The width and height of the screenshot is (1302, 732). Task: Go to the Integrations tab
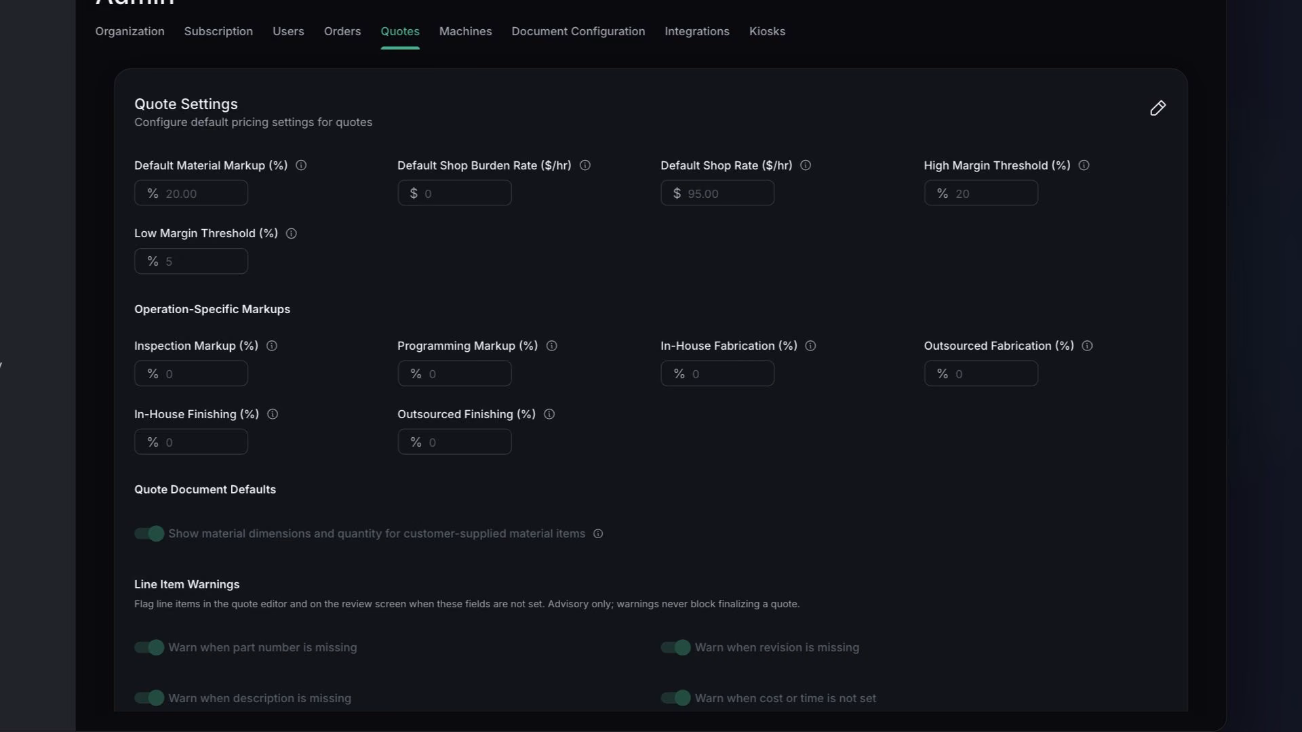coord(697,31)
